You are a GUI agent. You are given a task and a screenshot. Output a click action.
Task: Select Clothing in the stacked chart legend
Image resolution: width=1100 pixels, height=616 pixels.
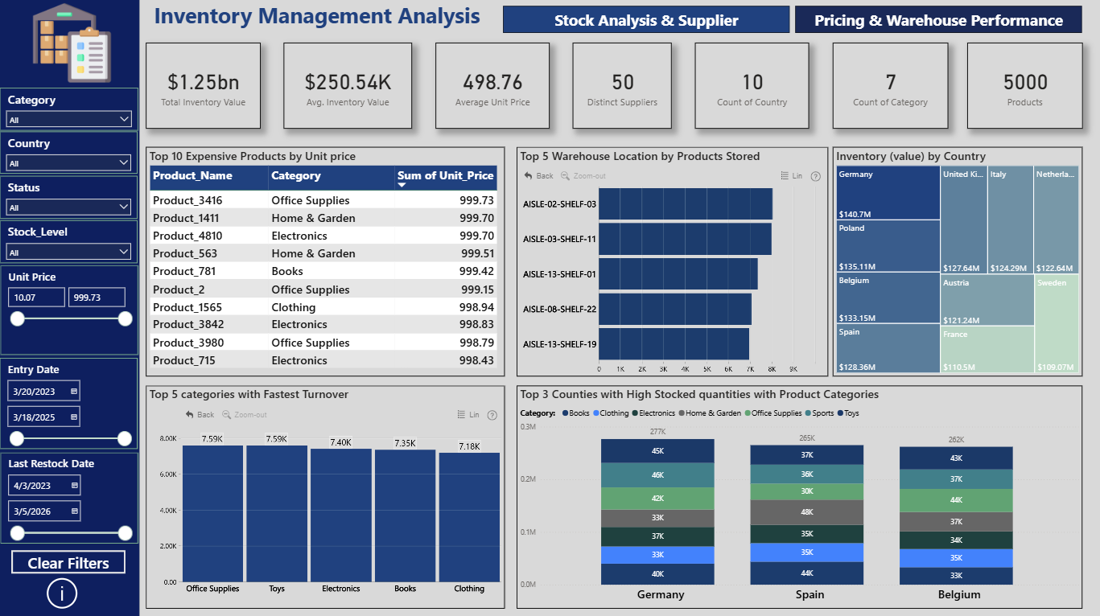point(611,413)
